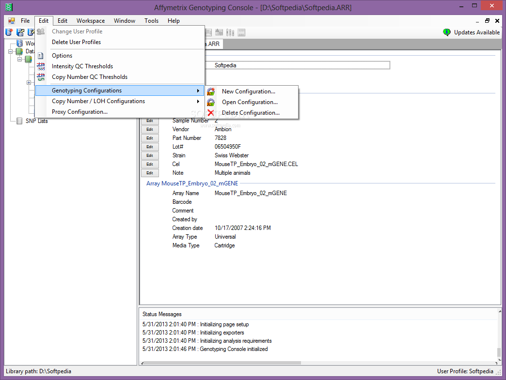The height and width of the screenshot is (380, 506).
Task: Click User Profile: Softpedia in status bar
Action: [x=465, y=371]
